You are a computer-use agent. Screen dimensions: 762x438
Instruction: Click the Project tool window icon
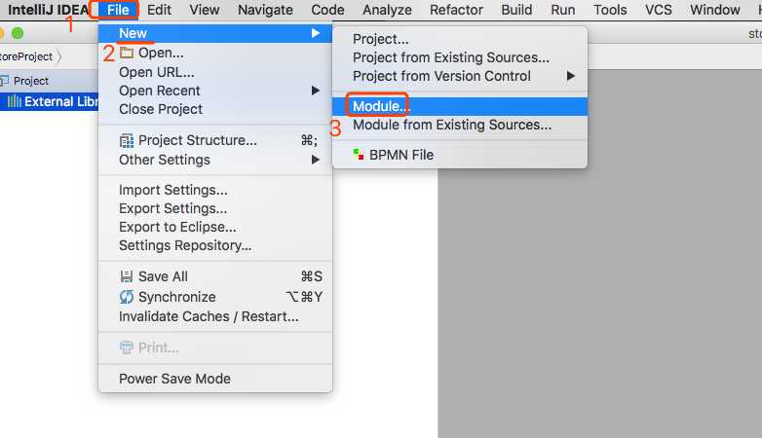pyautogui.click(x=4, y=81)
